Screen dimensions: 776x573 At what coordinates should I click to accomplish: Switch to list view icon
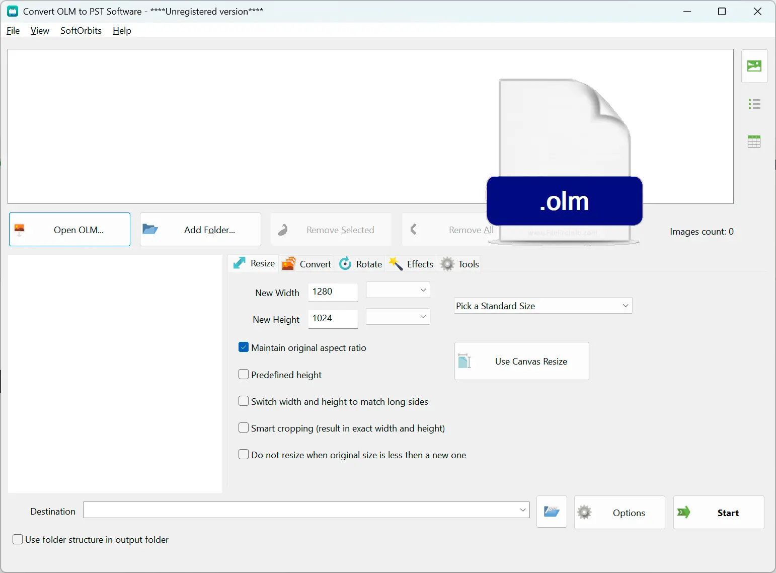coord(754,104)
